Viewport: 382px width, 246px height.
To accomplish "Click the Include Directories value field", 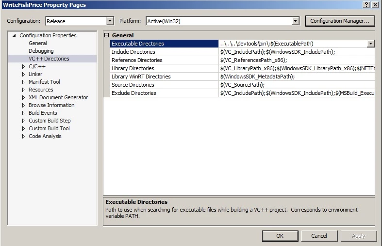I will coord(297,52).
